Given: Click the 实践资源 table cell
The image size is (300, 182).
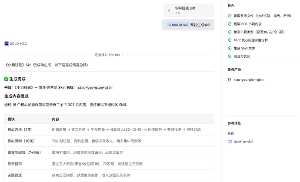Looking at the screenshot, I should (x=27, y=175).
